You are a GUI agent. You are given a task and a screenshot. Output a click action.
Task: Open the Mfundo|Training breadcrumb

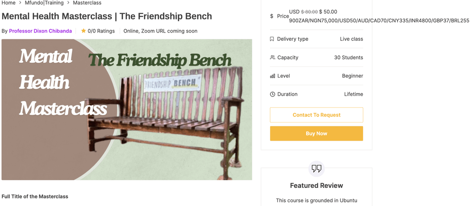44,3
